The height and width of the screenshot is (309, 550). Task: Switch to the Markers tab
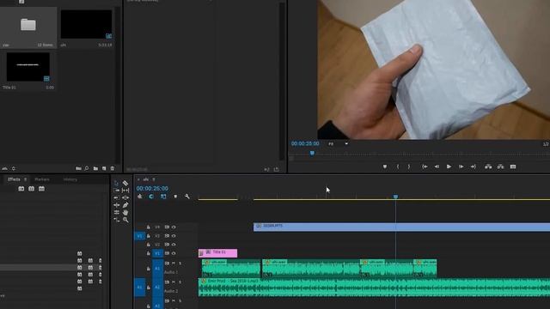(x=42, y=179)
